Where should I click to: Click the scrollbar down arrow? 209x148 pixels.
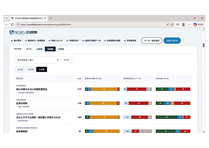pos(204,132)
